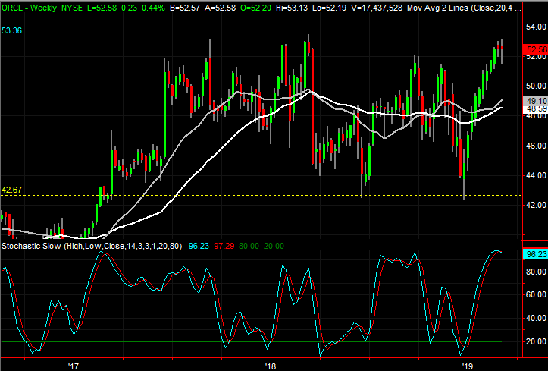
Task: Click the red 52.58 current price tag
Action: [x=534, y=49]
